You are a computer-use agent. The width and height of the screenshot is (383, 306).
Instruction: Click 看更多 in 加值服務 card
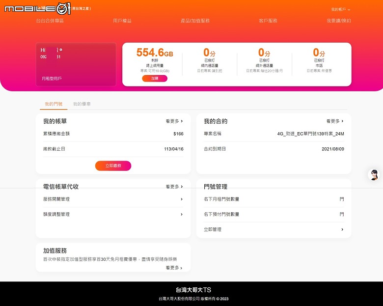click(174, 268)
